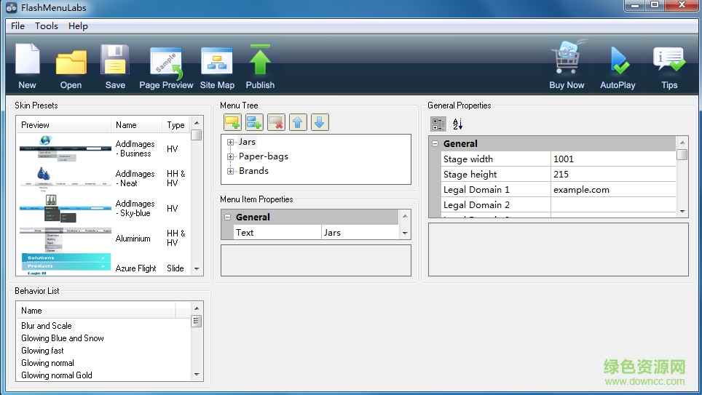Open the Tips icon
Image resolution: width=702 pixels, height=395 pixels.
pos(669,61)
